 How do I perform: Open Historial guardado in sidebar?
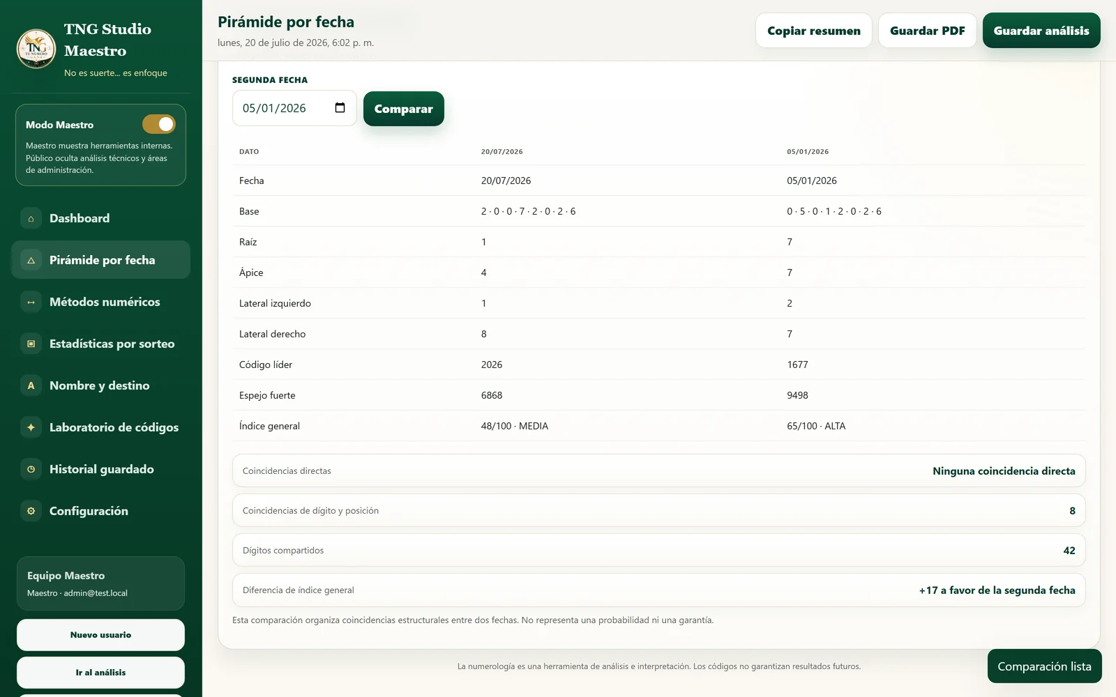click(100, 469)
